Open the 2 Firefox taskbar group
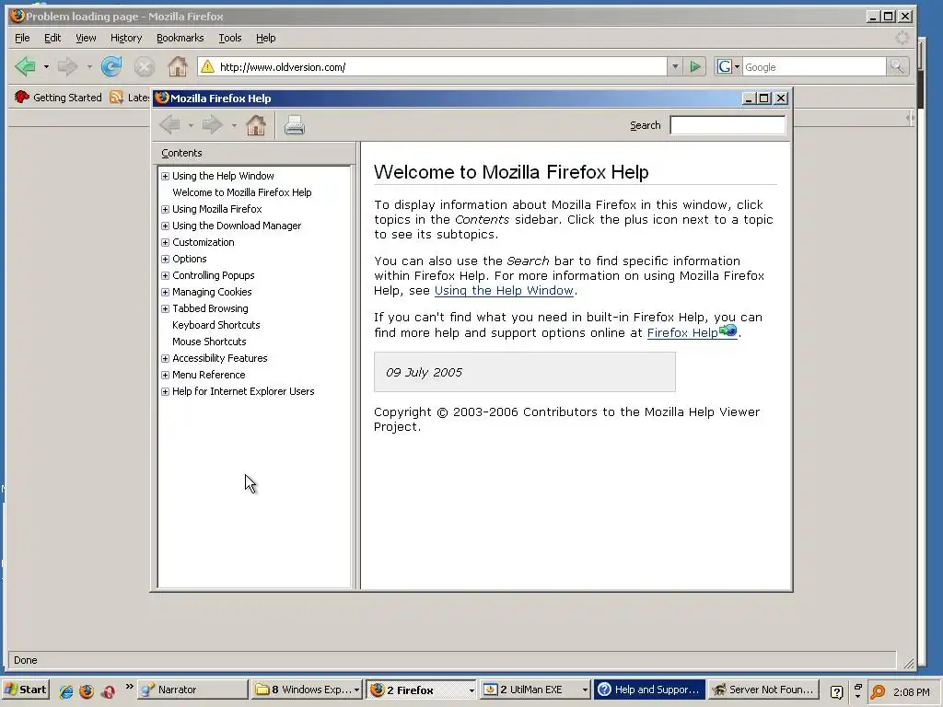 pyautogui.click(x=422, y=690)
